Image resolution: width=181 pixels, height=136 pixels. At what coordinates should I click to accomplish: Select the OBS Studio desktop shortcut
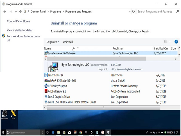click(5, 115)
